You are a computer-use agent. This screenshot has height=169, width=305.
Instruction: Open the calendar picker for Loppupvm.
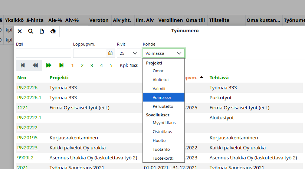[x=110, y=53]
